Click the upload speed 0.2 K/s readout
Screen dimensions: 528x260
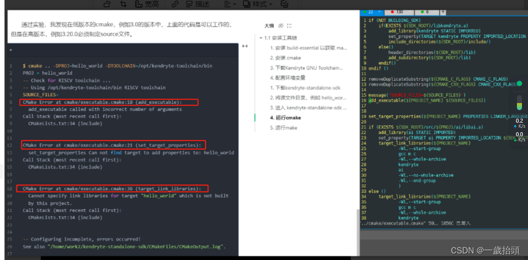pos(520,123)
